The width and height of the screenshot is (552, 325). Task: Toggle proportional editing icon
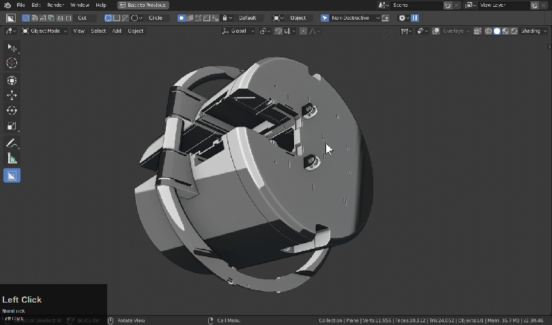tap(303, 31)
